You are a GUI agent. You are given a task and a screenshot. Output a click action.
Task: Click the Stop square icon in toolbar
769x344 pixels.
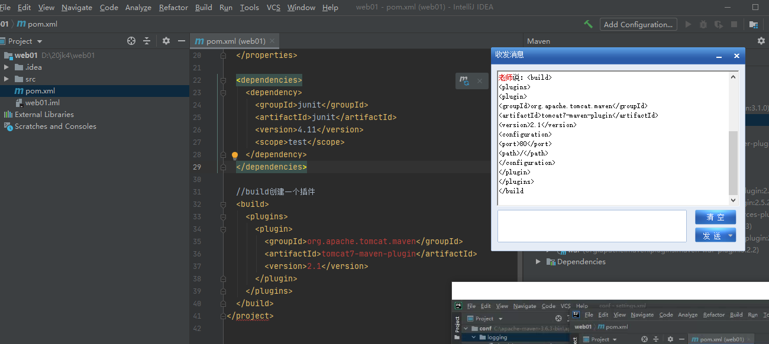734,24
